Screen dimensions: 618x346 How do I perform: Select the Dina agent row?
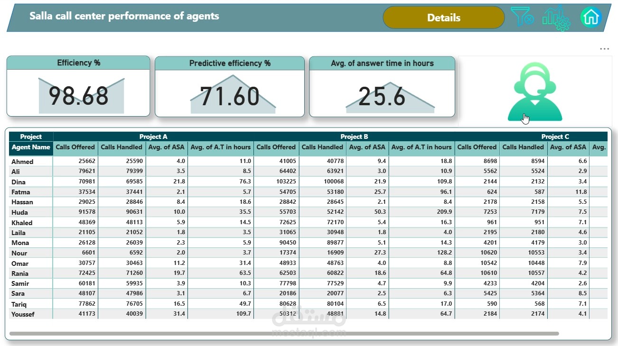308,182
